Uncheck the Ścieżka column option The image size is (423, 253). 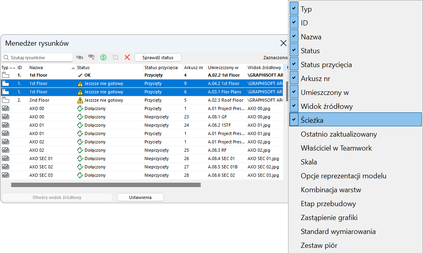294,120
